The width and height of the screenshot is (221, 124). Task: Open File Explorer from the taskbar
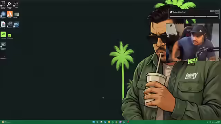pyautogui.click(x=109, y=122)
